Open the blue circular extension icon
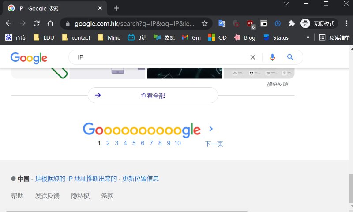Image resolution: width=353 pixels, height=212 pixels. pyautogui.click(x=278, y=23)
